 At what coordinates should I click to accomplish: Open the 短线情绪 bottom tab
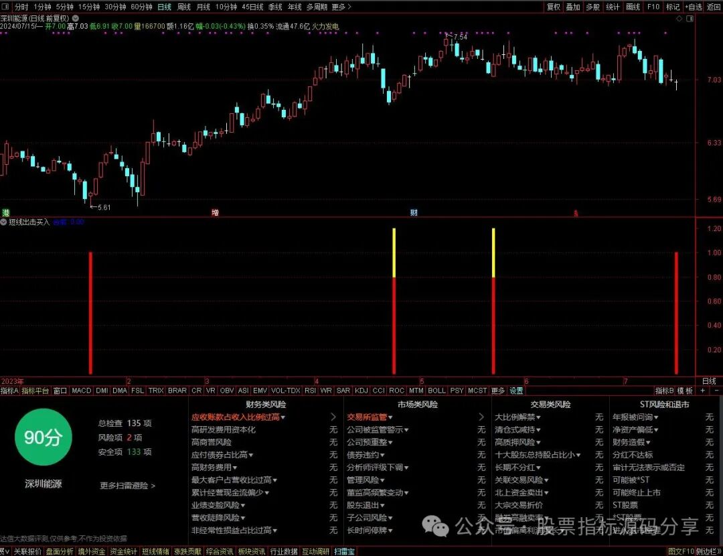[x=155, y=551]
